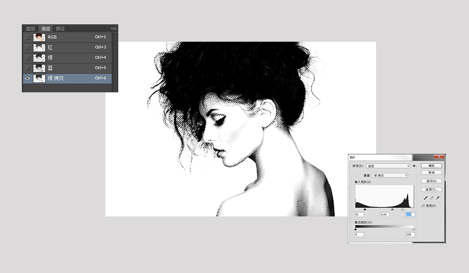Uncheck the 预览(P) preview checkbox
Screen dimensions: 469x273
(423, 205)
